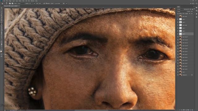Lock all for selected layer
This screenshot has width=198, height=111.
[x=187, y=14]
